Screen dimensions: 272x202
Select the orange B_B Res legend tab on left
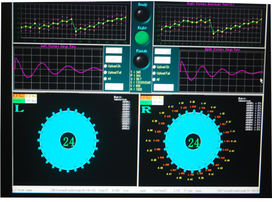click(x=18, y=96)
